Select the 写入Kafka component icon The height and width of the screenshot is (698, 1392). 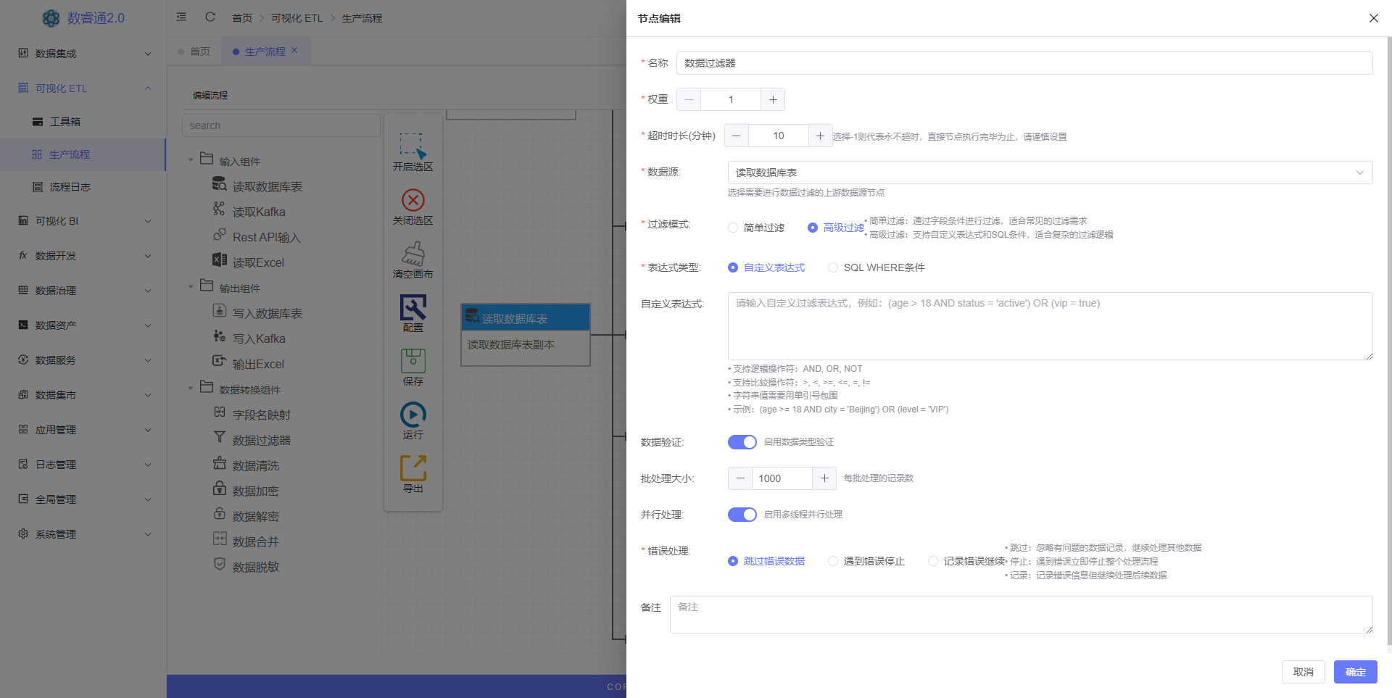click(219, 336)
